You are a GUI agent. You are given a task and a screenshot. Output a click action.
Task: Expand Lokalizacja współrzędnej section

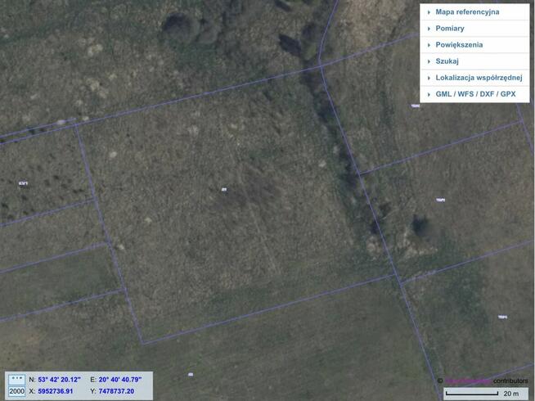tap(479, 78)
